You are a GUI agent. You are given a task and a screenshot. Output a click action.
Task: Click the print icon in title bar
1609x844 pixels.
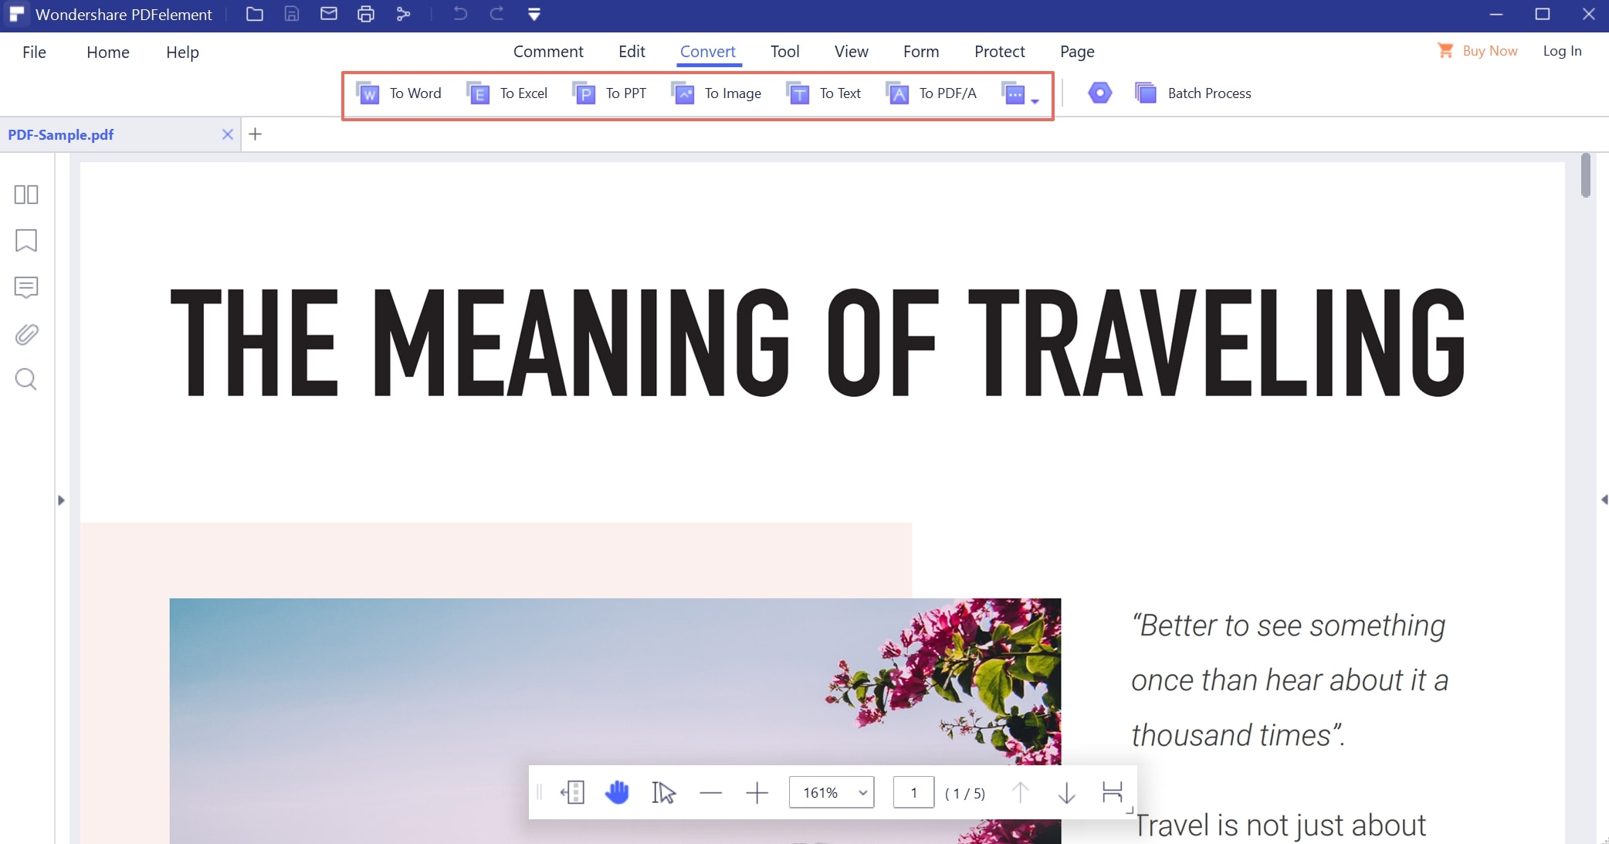366,14
